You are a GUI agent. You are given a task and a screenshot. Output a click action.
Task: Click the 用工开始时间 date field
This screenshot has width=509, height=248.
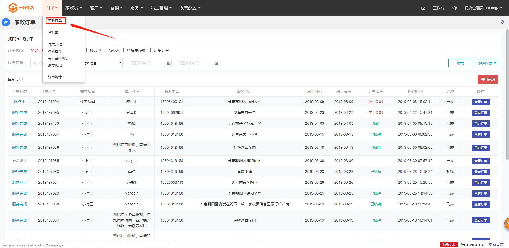[x=150, y=63]
